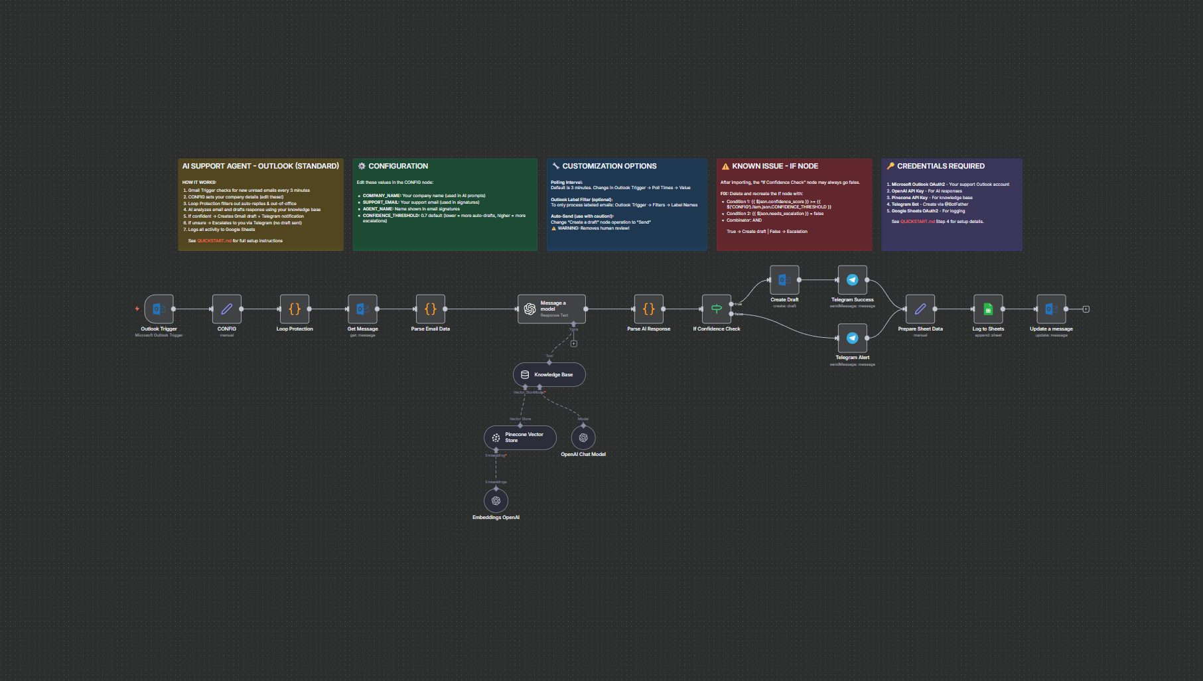Click the Knowledge Base database icon
1203x681 pixels.
(x=524, y=374)
